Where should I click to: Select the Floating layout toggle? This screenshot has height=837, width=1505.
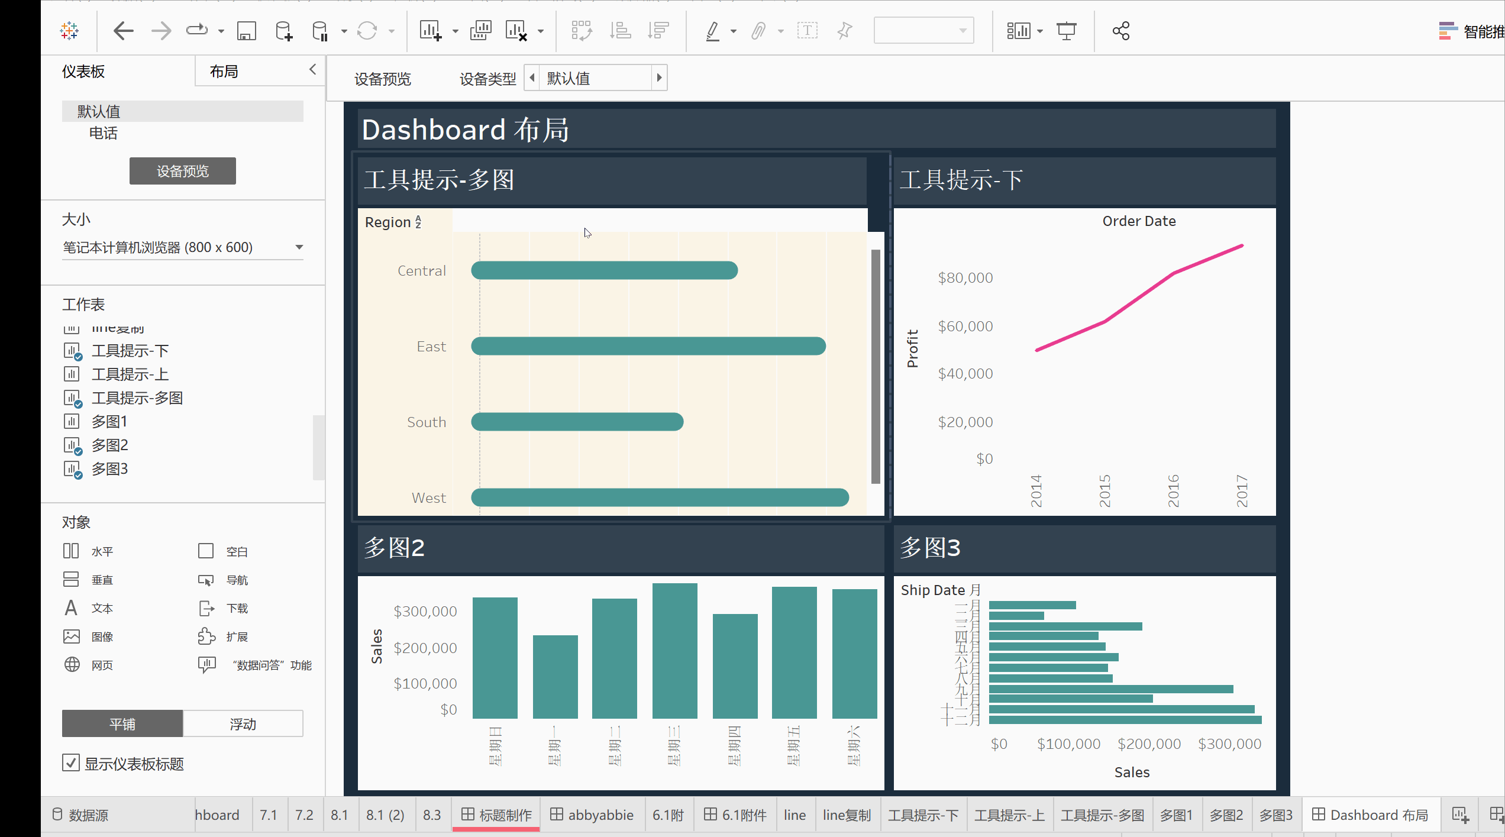pyautogui.click(x=243, y=724)
